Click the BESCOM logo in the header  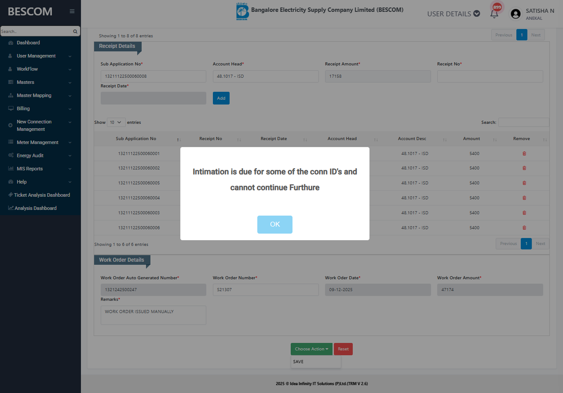coord(242,12)
